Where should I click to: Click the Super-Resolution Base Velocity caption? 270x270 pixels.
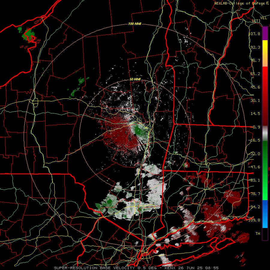pos(136,268)
